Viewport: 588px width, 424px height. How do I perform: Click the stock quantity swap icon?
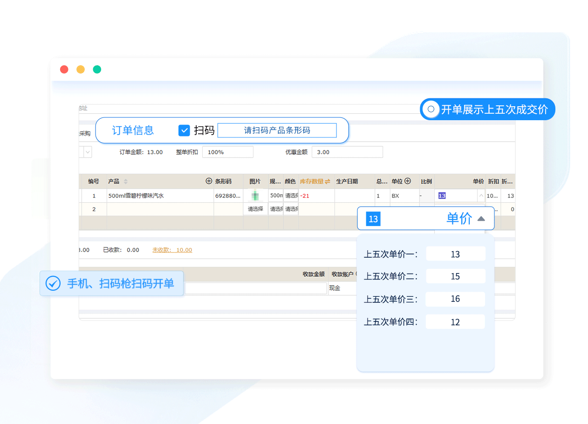tap(328, 181)
